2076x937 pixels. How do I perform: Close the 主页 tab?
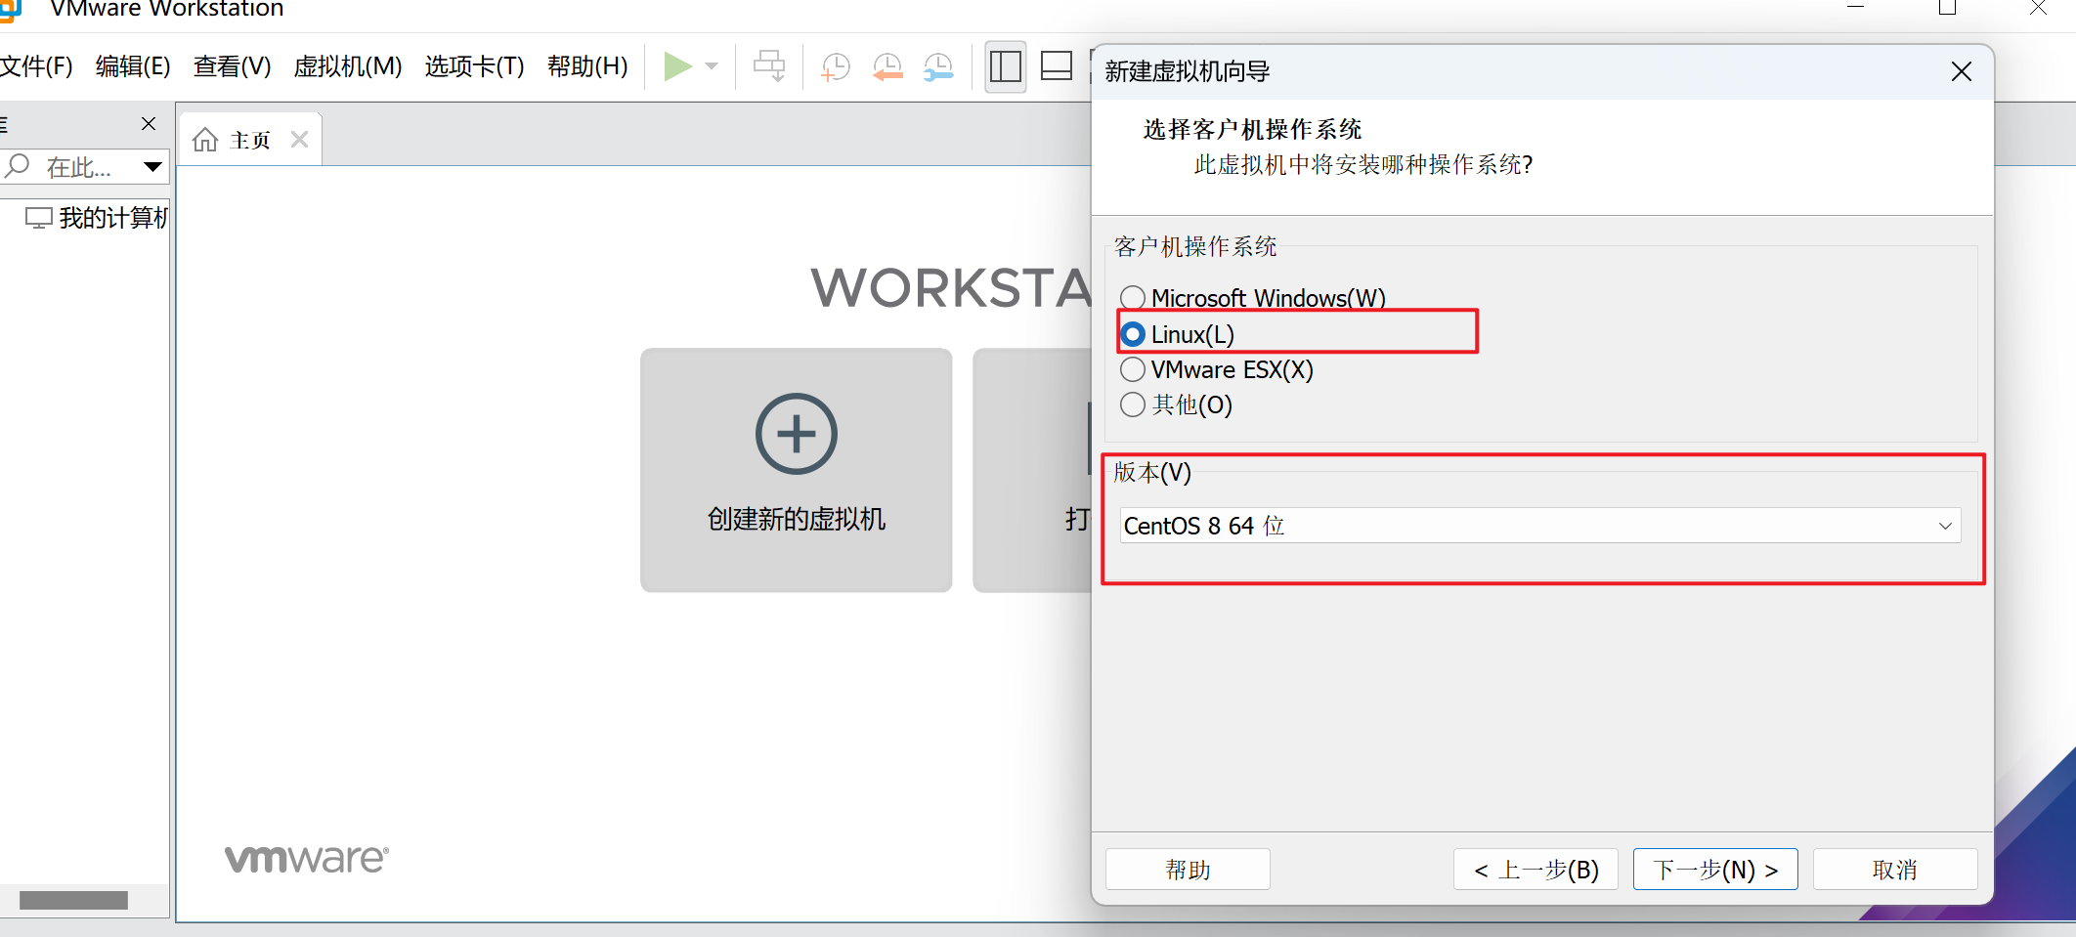coord(300,140)
